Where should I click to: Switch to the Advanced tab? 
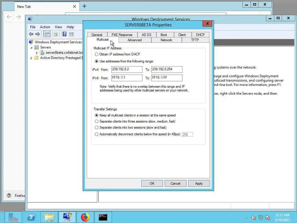(x=135, y=40)
